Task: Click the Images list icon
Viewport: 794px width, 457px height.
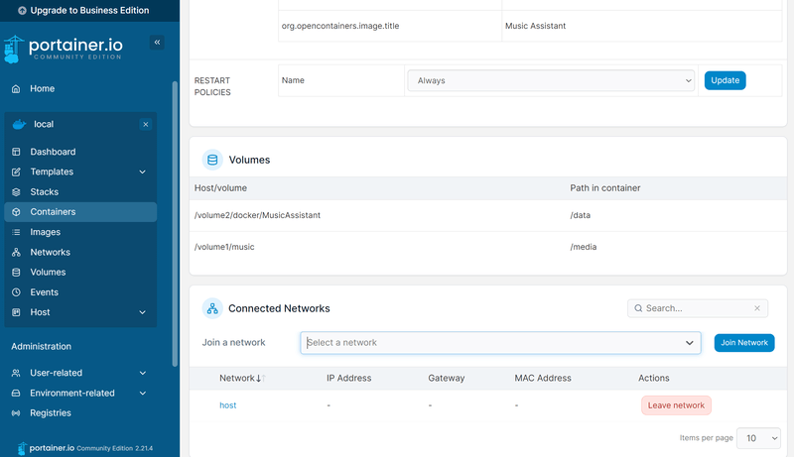Action: click(16, 232)
